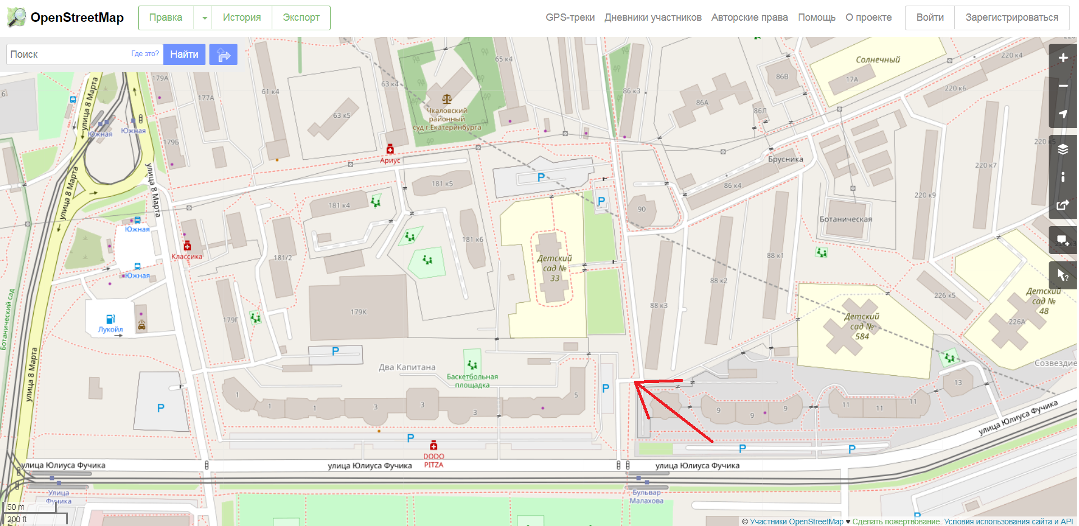Click building label 179К
This screenshot has height=526, width=1079.
[359, 312]
